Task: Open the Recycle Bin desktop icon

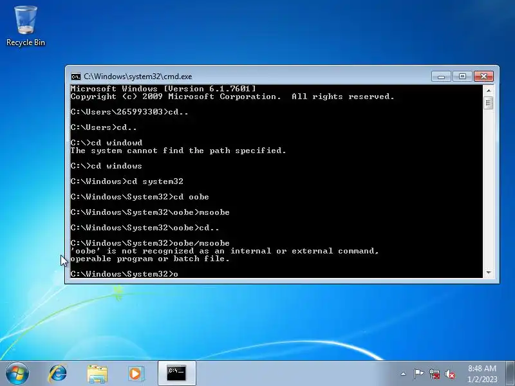Action: (26, 26)
